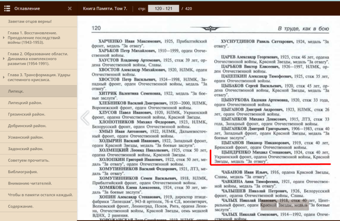Image resolution: width=340 pixels, height=221 pixels.
Task: Go to previous page with left arrow
Action: [x=85, y=118]
